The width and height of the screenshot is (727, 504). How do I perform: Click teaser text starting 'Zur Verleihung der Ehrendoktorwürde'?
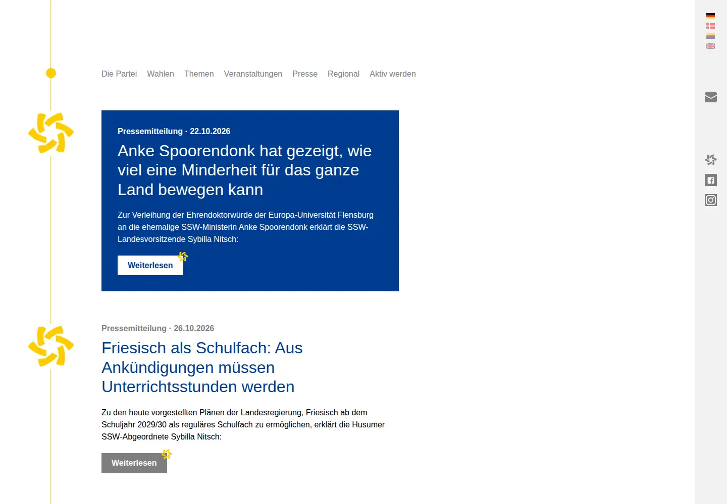click(246, 227)
